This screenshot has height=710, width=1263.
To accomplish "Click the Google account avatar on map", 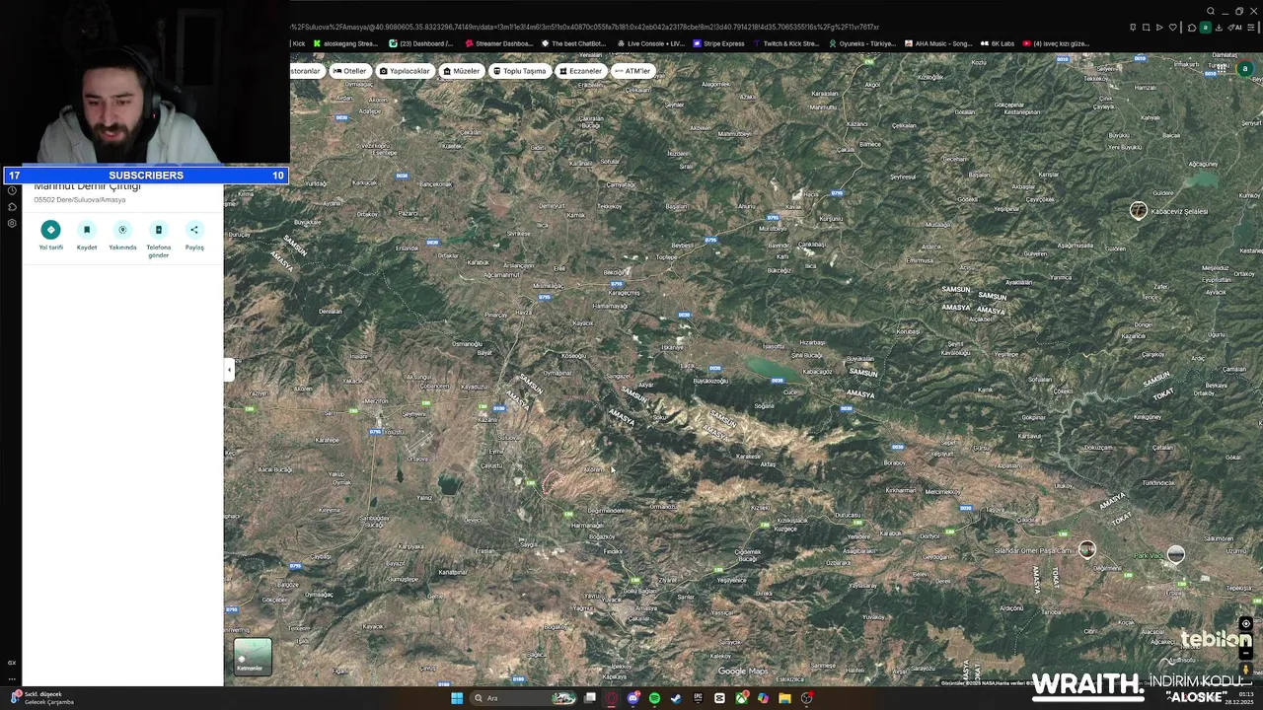I will pos(1244,69).
